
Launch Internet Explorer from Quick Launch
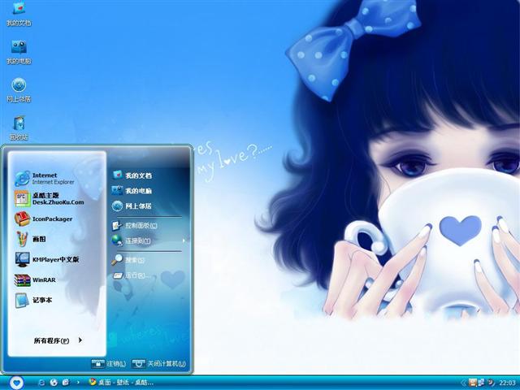(41, 383)
